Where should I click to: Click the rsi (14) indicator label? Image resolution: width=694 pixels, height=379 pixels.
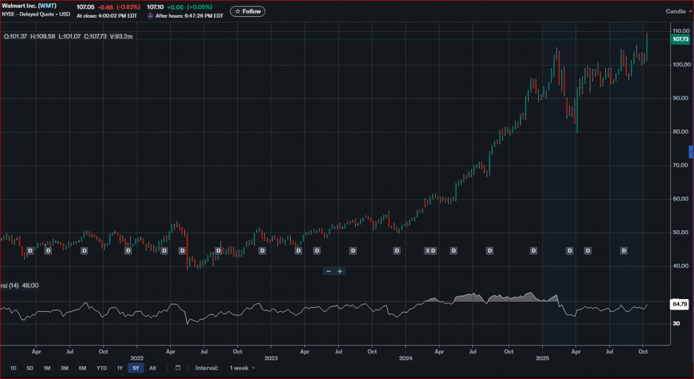pos(11,285)
